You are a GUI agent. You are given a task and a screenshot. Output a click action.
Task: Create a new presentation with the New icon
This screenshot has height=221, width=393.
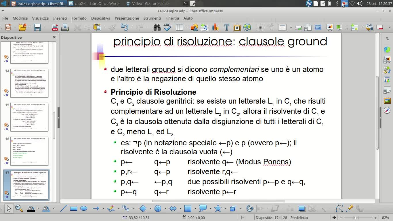click(x=8, y=27)
